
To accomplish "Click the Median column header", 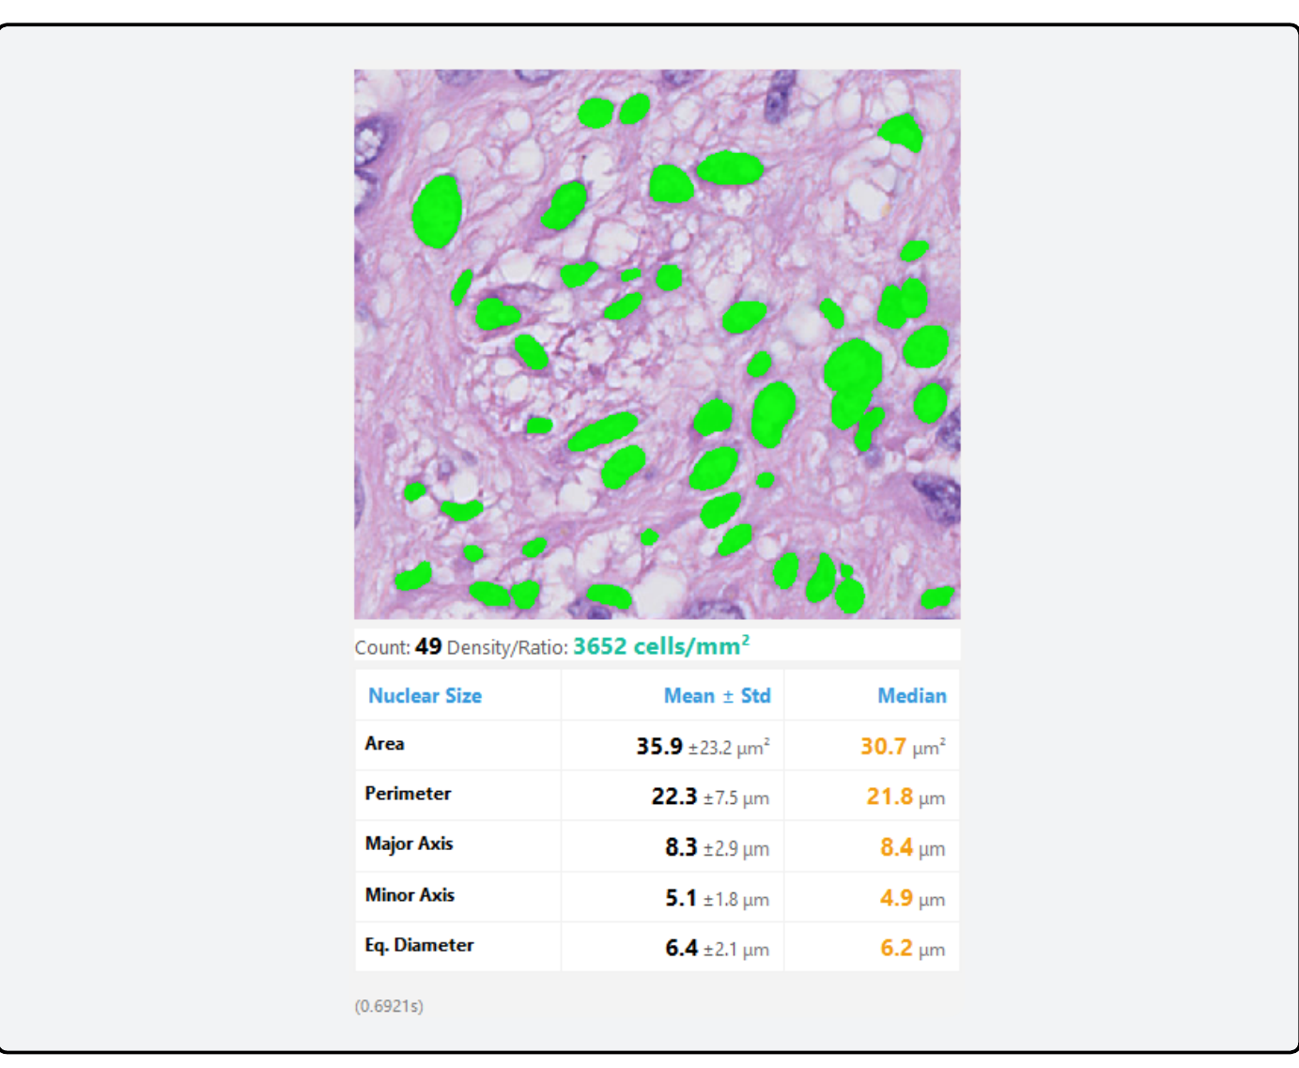I will point(912,696).
